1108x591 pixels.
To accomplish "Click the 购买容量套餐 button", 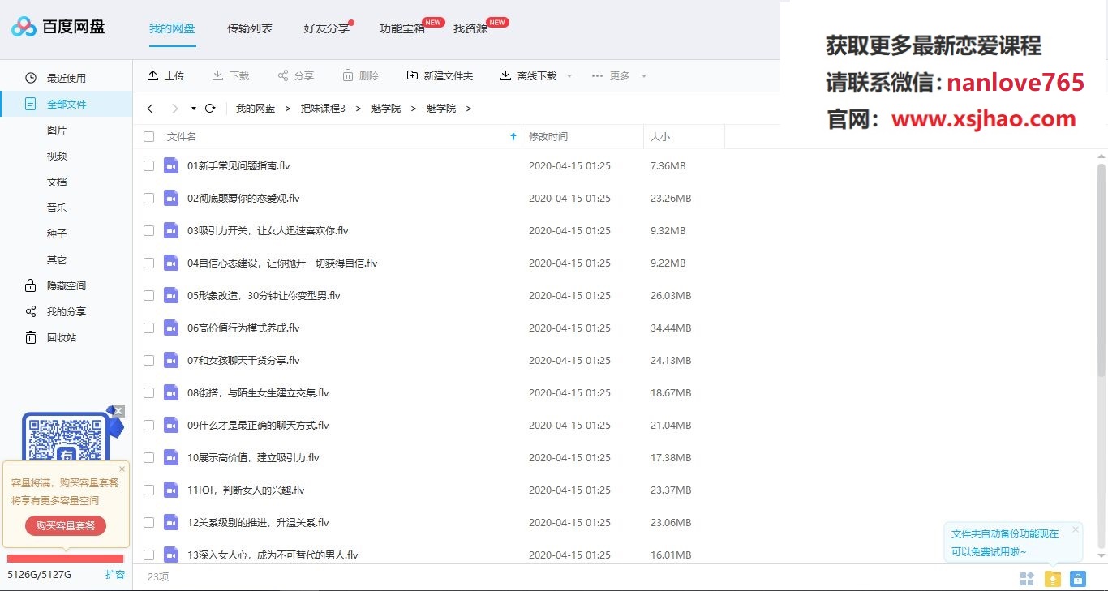I will [x=66, y=525].
